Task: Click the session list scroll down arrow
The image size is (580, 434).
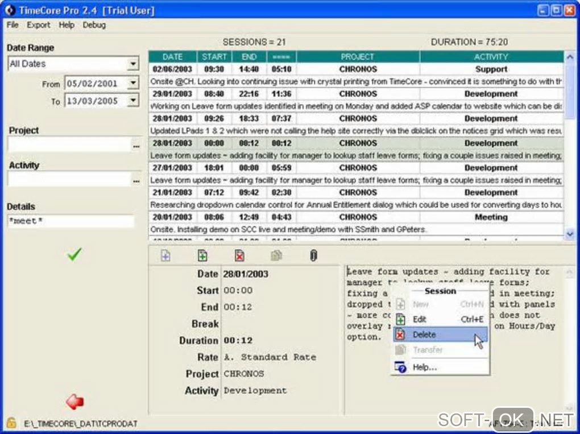Action: 570,234
